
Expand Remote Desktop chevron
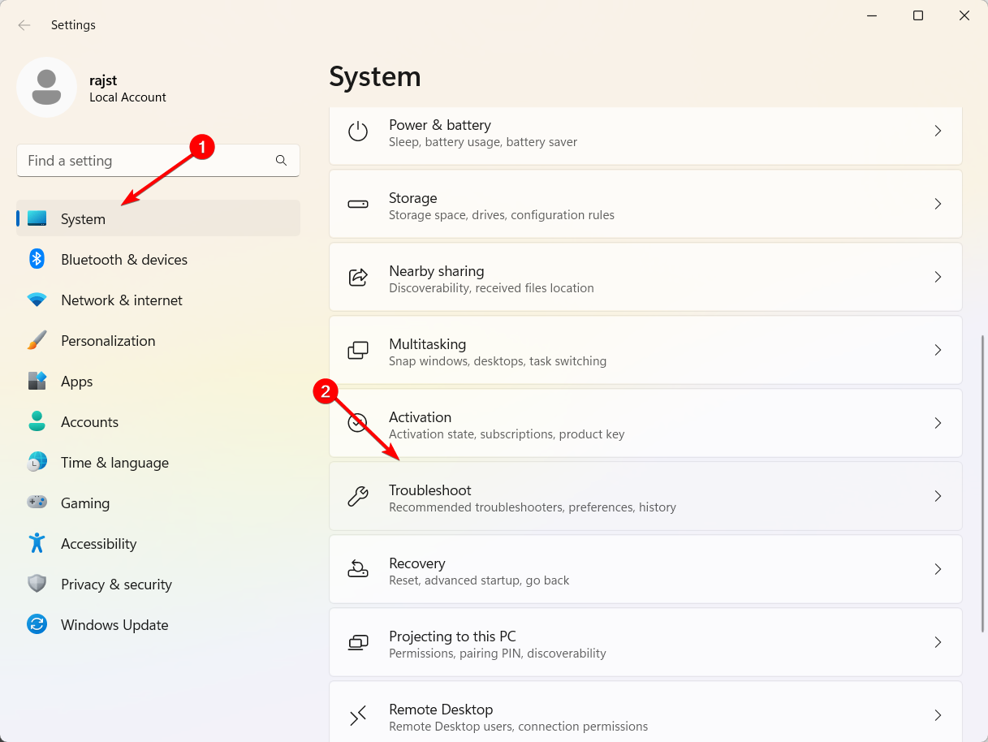pos(938,715)
